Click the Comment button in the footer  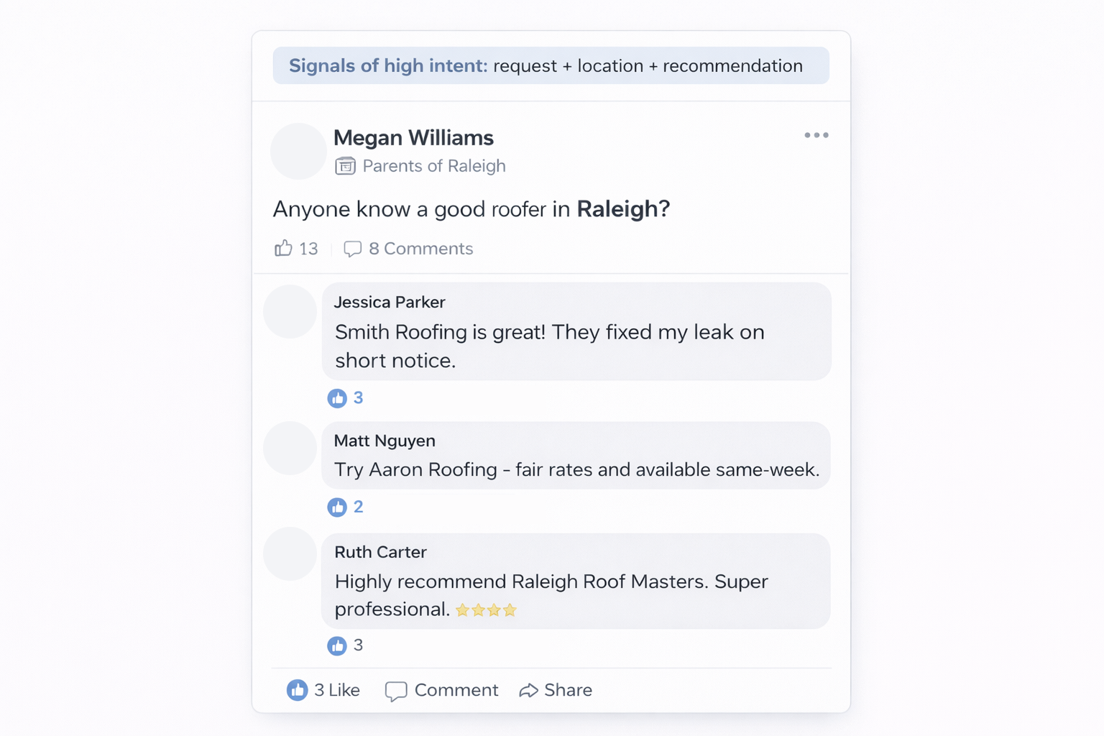pyautogui.click(x=441, y=689)
